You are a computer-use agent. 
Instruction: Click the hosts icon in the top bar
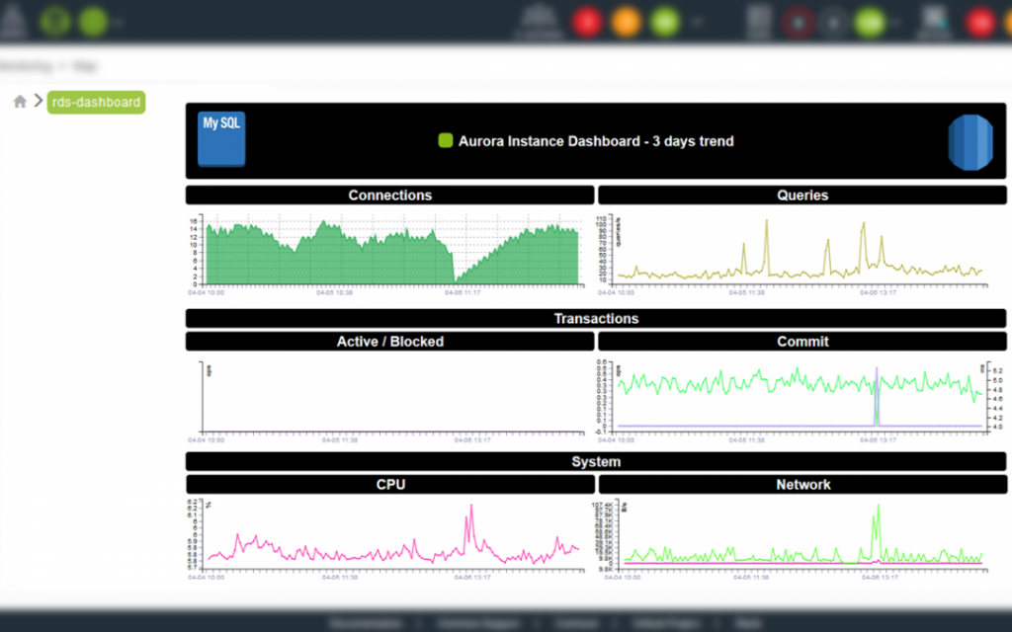tap(539, 22)
